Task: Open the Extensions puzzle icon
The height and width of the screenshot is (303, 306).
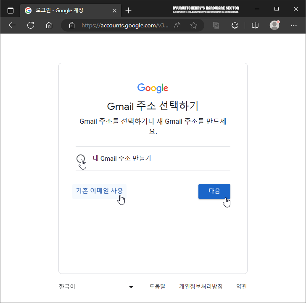Action: point(235,25)
